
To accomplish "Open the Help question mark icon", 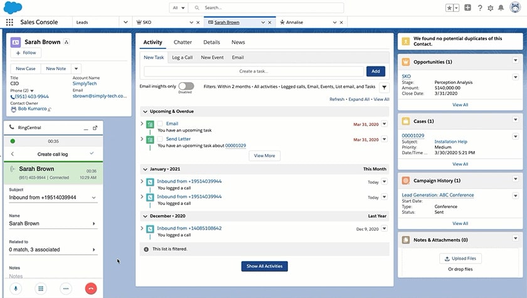I will pos(480,8).
